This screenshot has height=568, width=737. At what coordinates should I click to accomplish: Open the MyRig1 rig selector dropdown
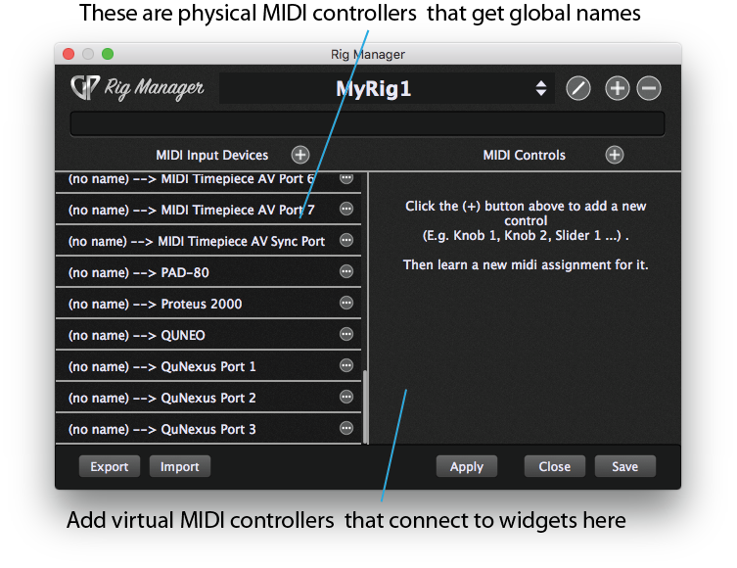point(387,88)
